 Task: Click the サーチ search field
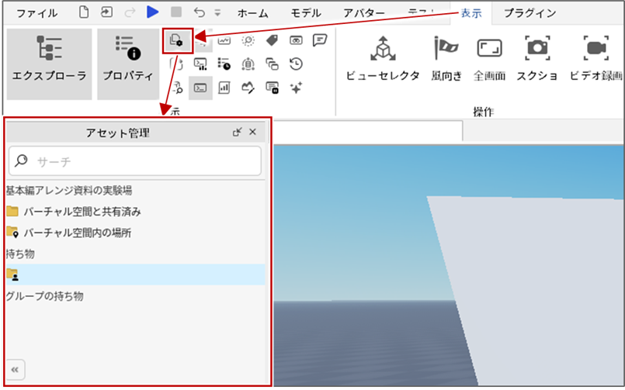pyautogui.click(x=135, y=161)
